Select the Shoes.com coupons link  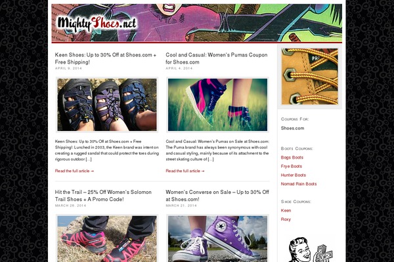coord(292,128)
